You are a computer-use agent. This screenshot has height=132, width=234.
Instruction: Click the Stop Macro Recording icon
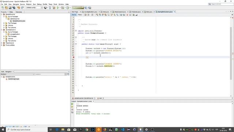[x=130, y=15]
